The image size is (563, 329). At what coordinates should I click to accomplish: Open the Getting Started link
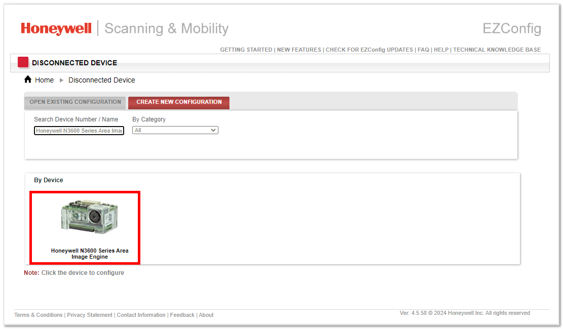(x=246, y=50)
